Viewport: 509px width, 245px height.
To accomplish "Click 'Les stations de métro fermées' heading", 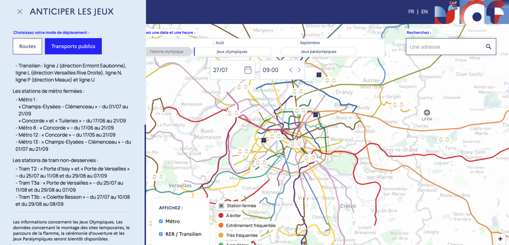I will 49,91.
